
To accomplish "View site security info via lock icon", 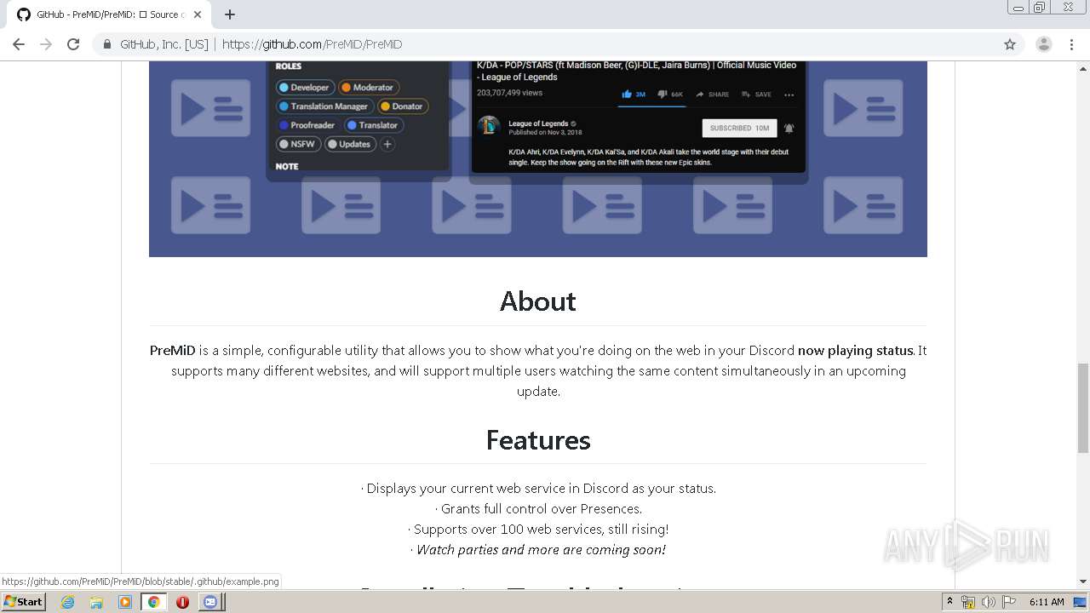I will [x=107, y=44].
